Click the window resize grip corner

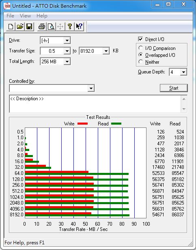pos(190,244)
